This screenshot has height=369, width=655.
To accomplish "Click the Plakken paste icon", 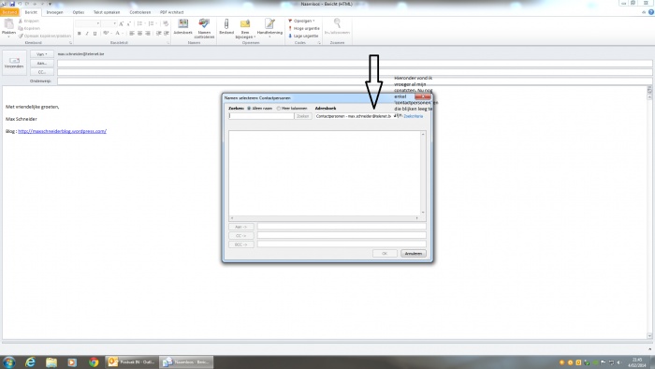I will [x=8, y=27].
